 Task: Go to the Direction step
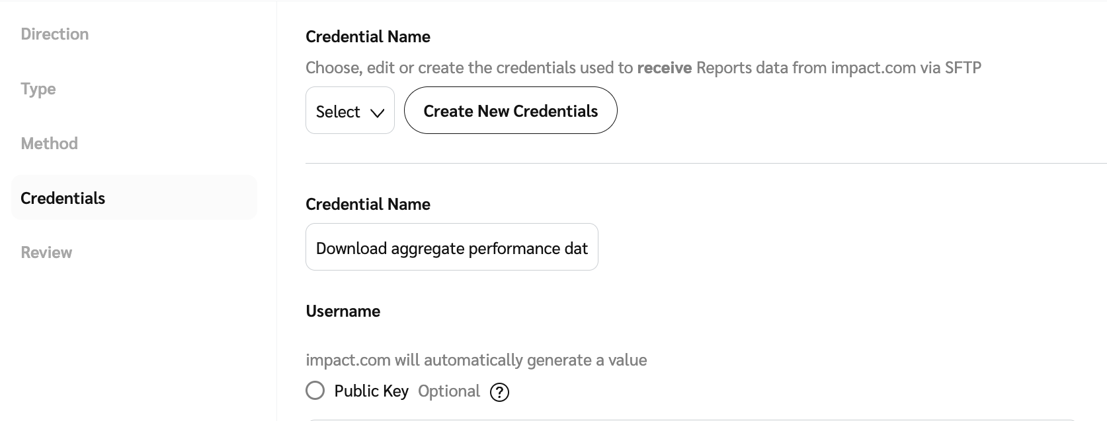[55, 34]
